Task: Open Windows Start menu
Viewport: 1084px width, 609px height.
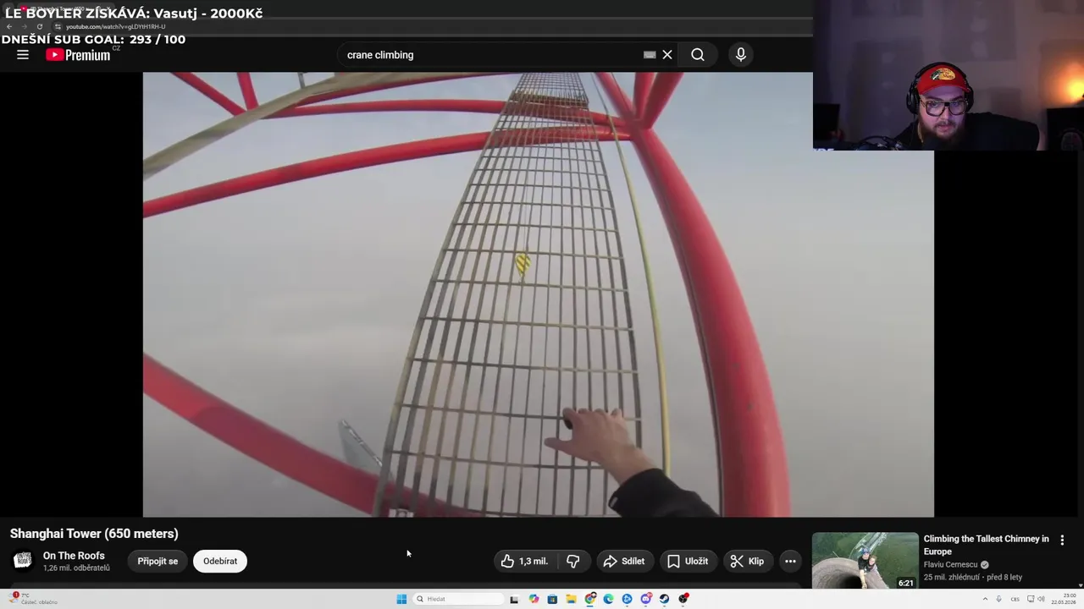Action: (401, 599)
